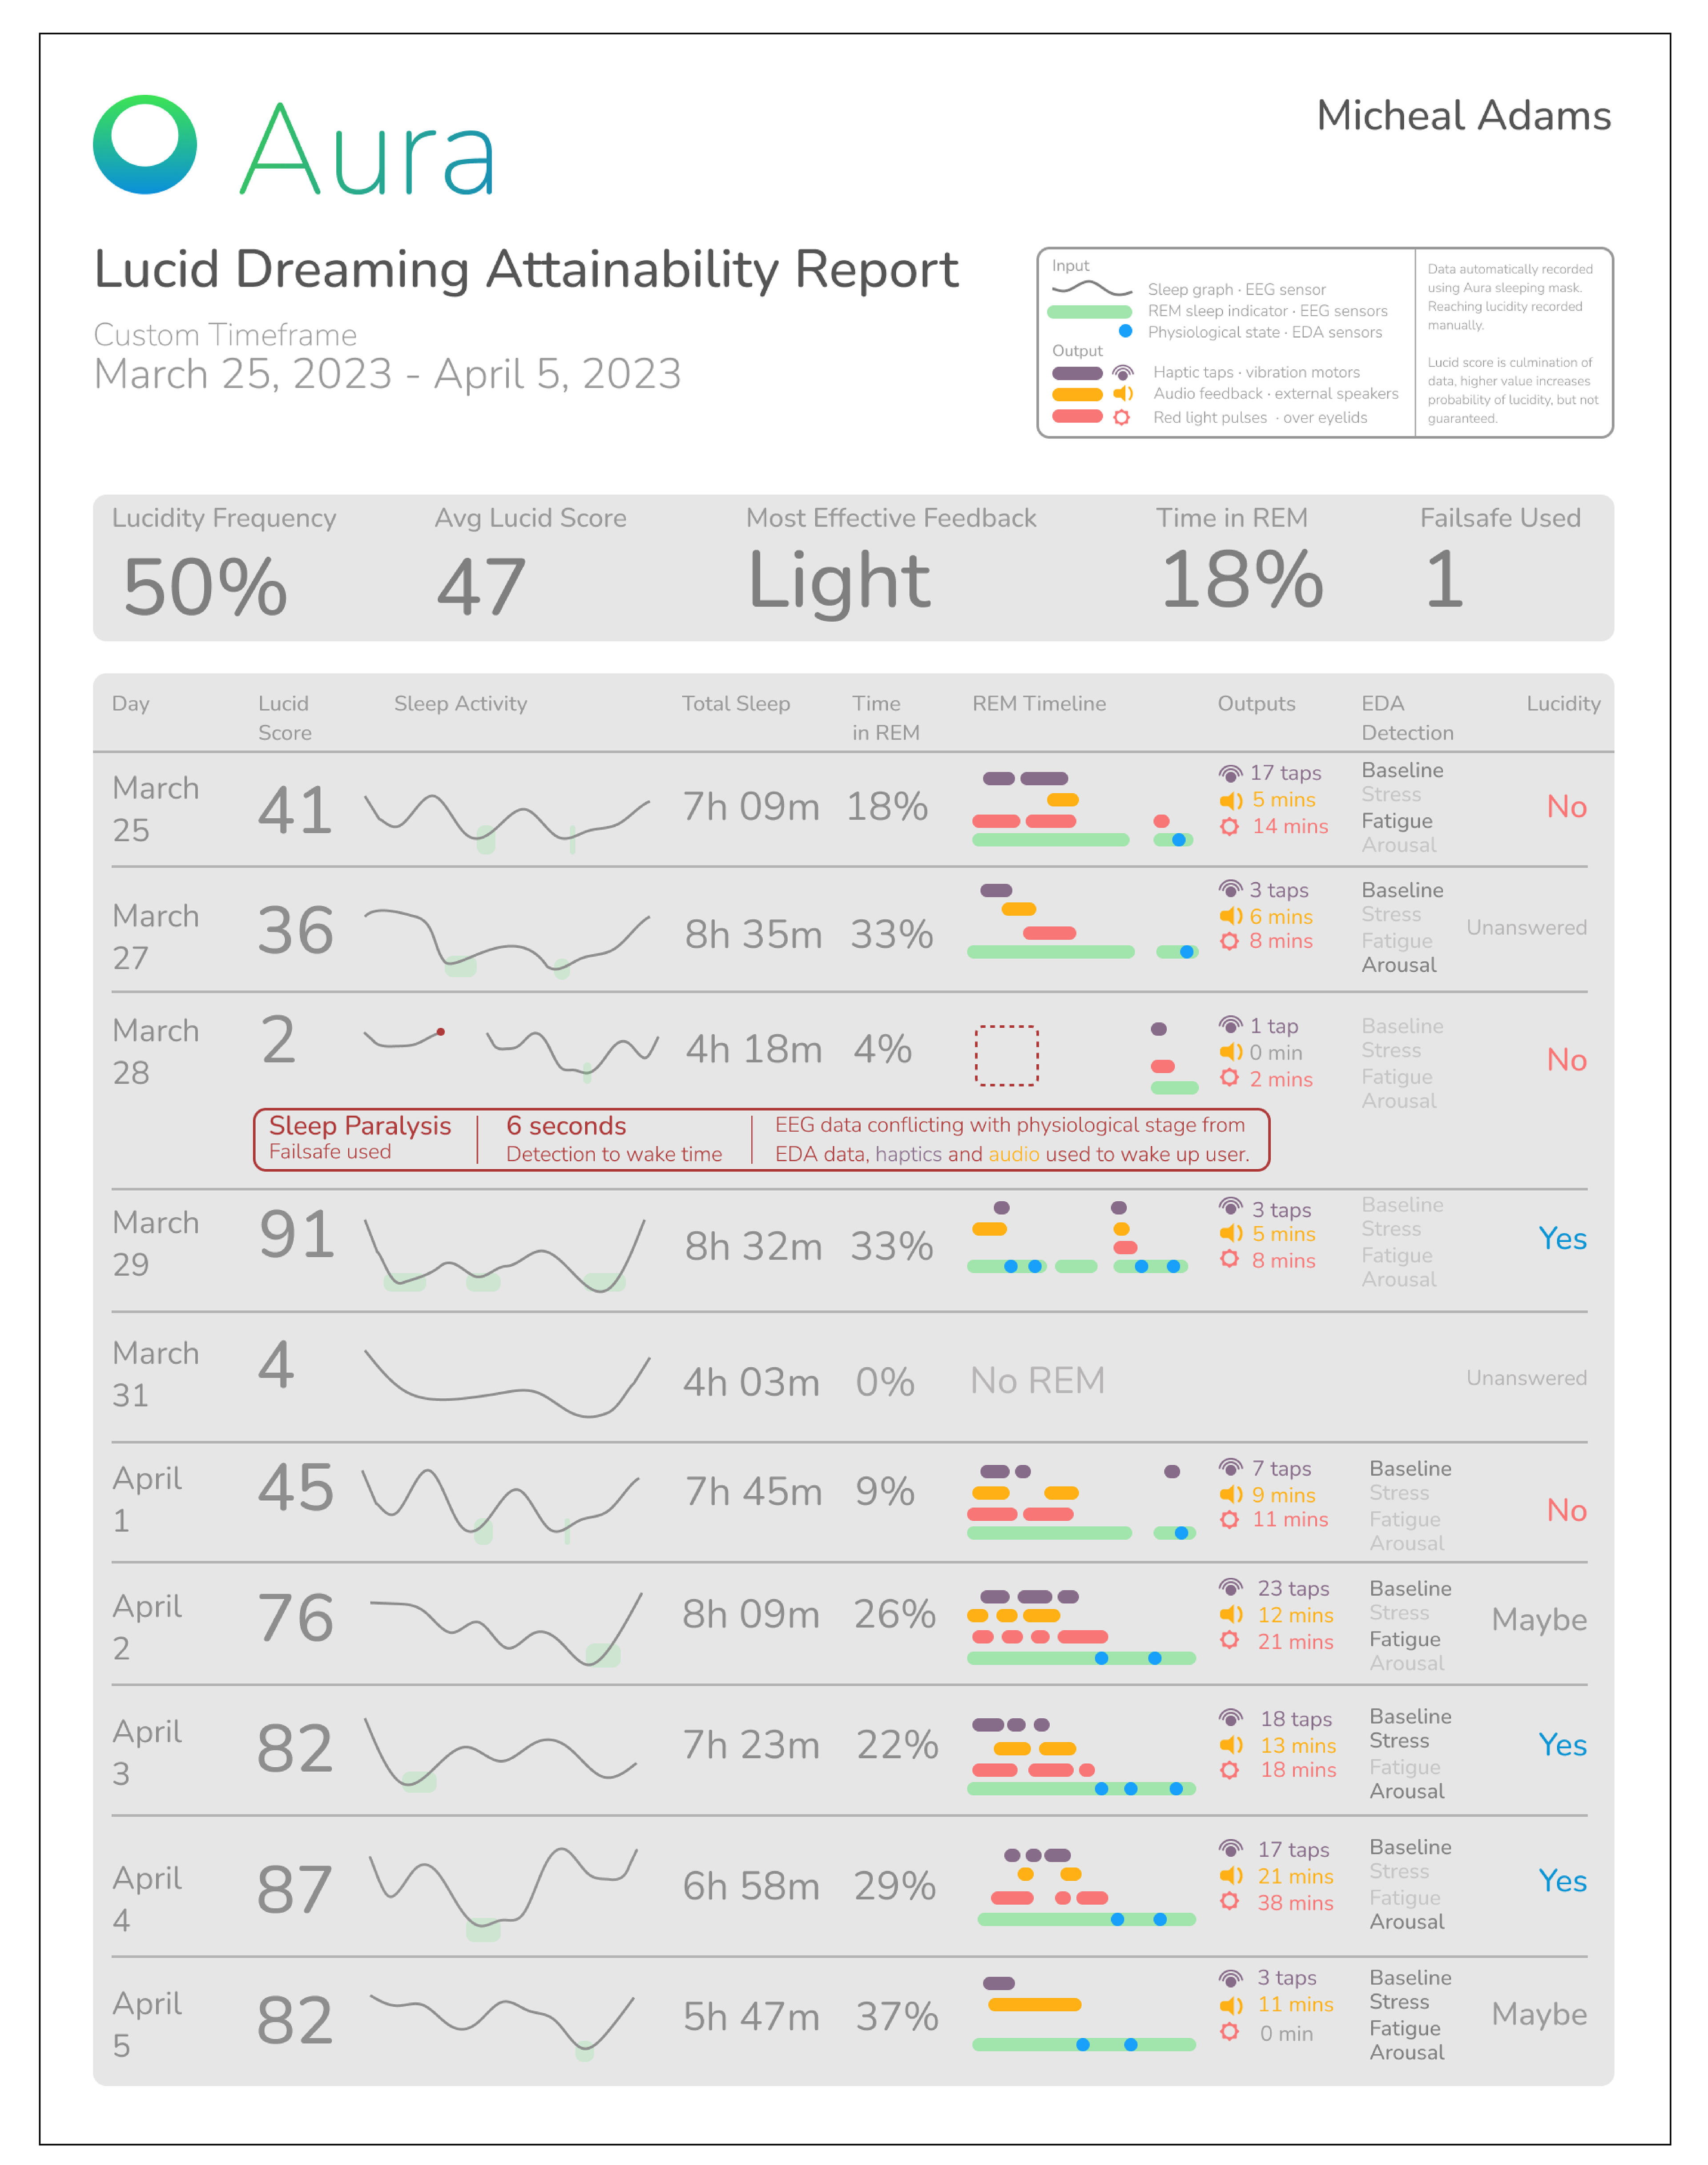
Task: Click the light icon beside 8 mins March 29
Action: [x=1230, y=1259]
